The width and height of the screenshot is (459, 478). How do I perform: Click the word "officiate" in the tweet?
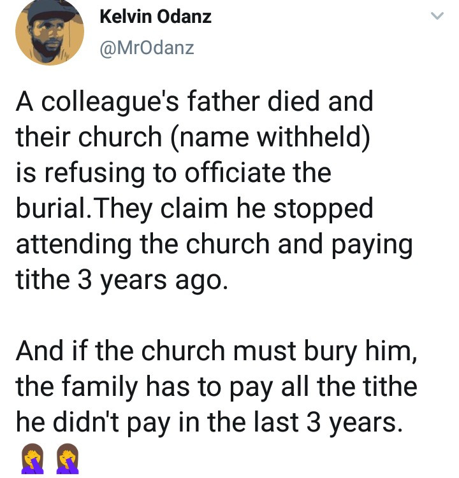[247, 174]
